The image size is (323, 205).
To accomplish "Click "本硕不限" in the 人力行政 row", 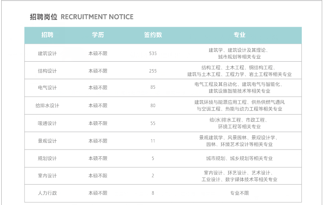I will [98, 193].
